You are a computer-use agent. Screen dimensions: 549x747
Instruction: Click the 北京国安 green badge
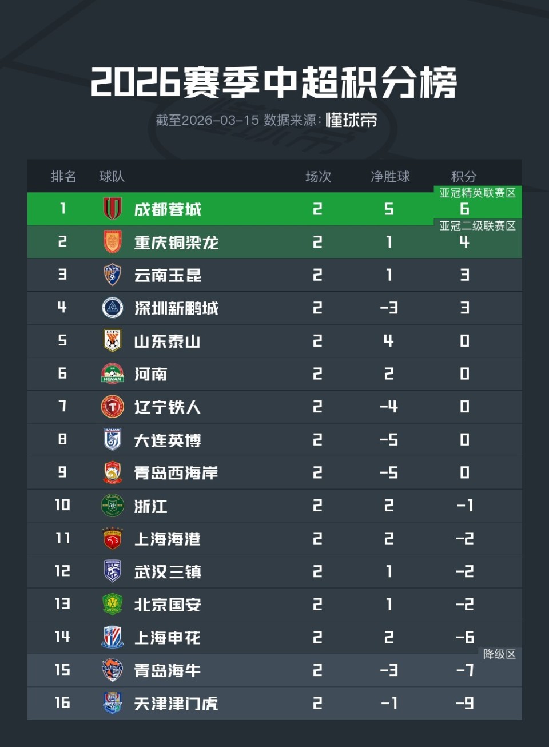click(112, 605)
